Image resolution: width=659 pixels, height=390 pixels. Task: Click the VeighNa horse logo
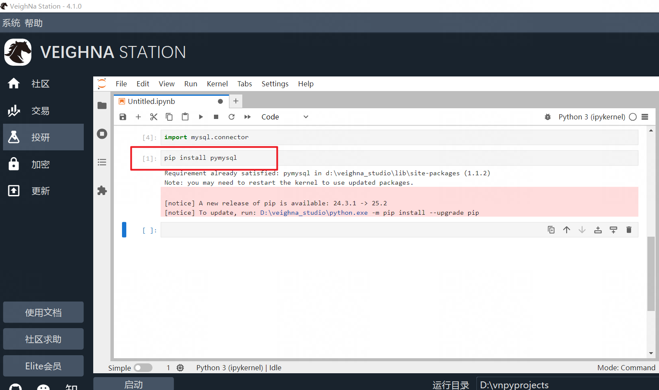(x=18, y=52)
